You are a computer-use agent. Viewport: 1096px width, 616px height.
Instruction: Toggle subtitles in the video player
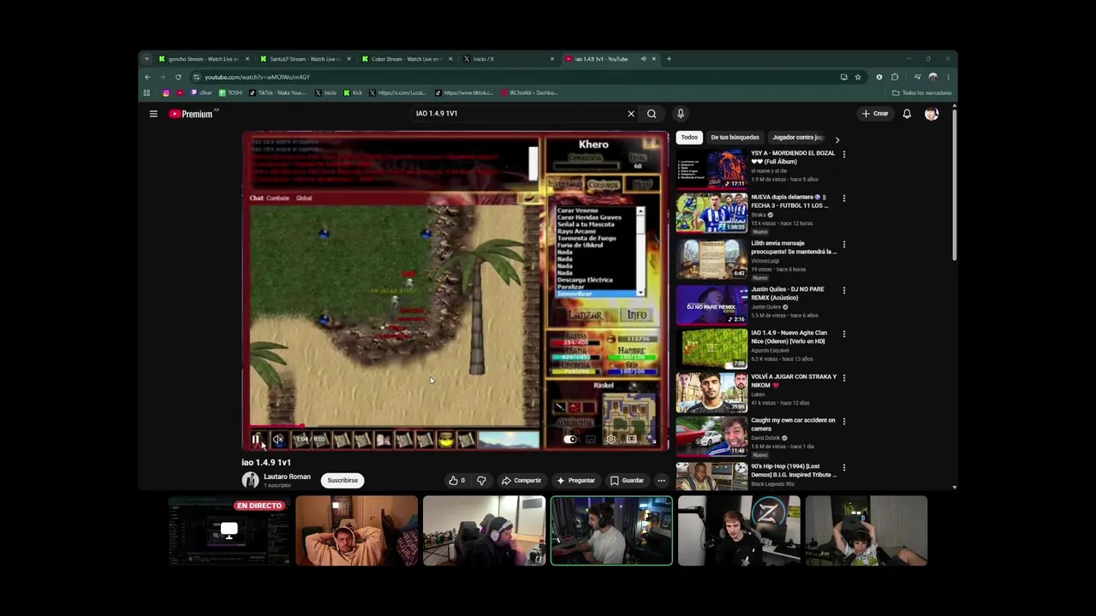click(591, 440)
